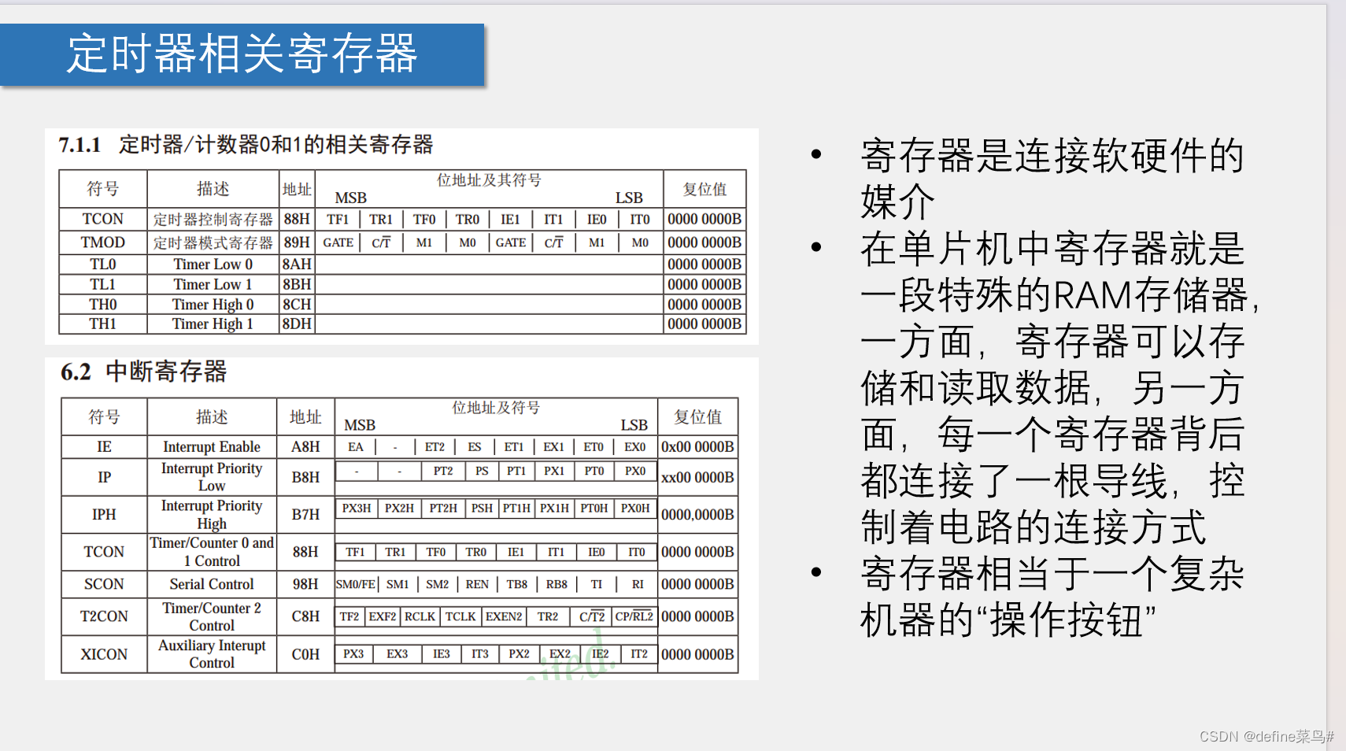Select the Auxiliary Interrupt Control description
Screen dimensions: 1346x751
coord(212,654)
